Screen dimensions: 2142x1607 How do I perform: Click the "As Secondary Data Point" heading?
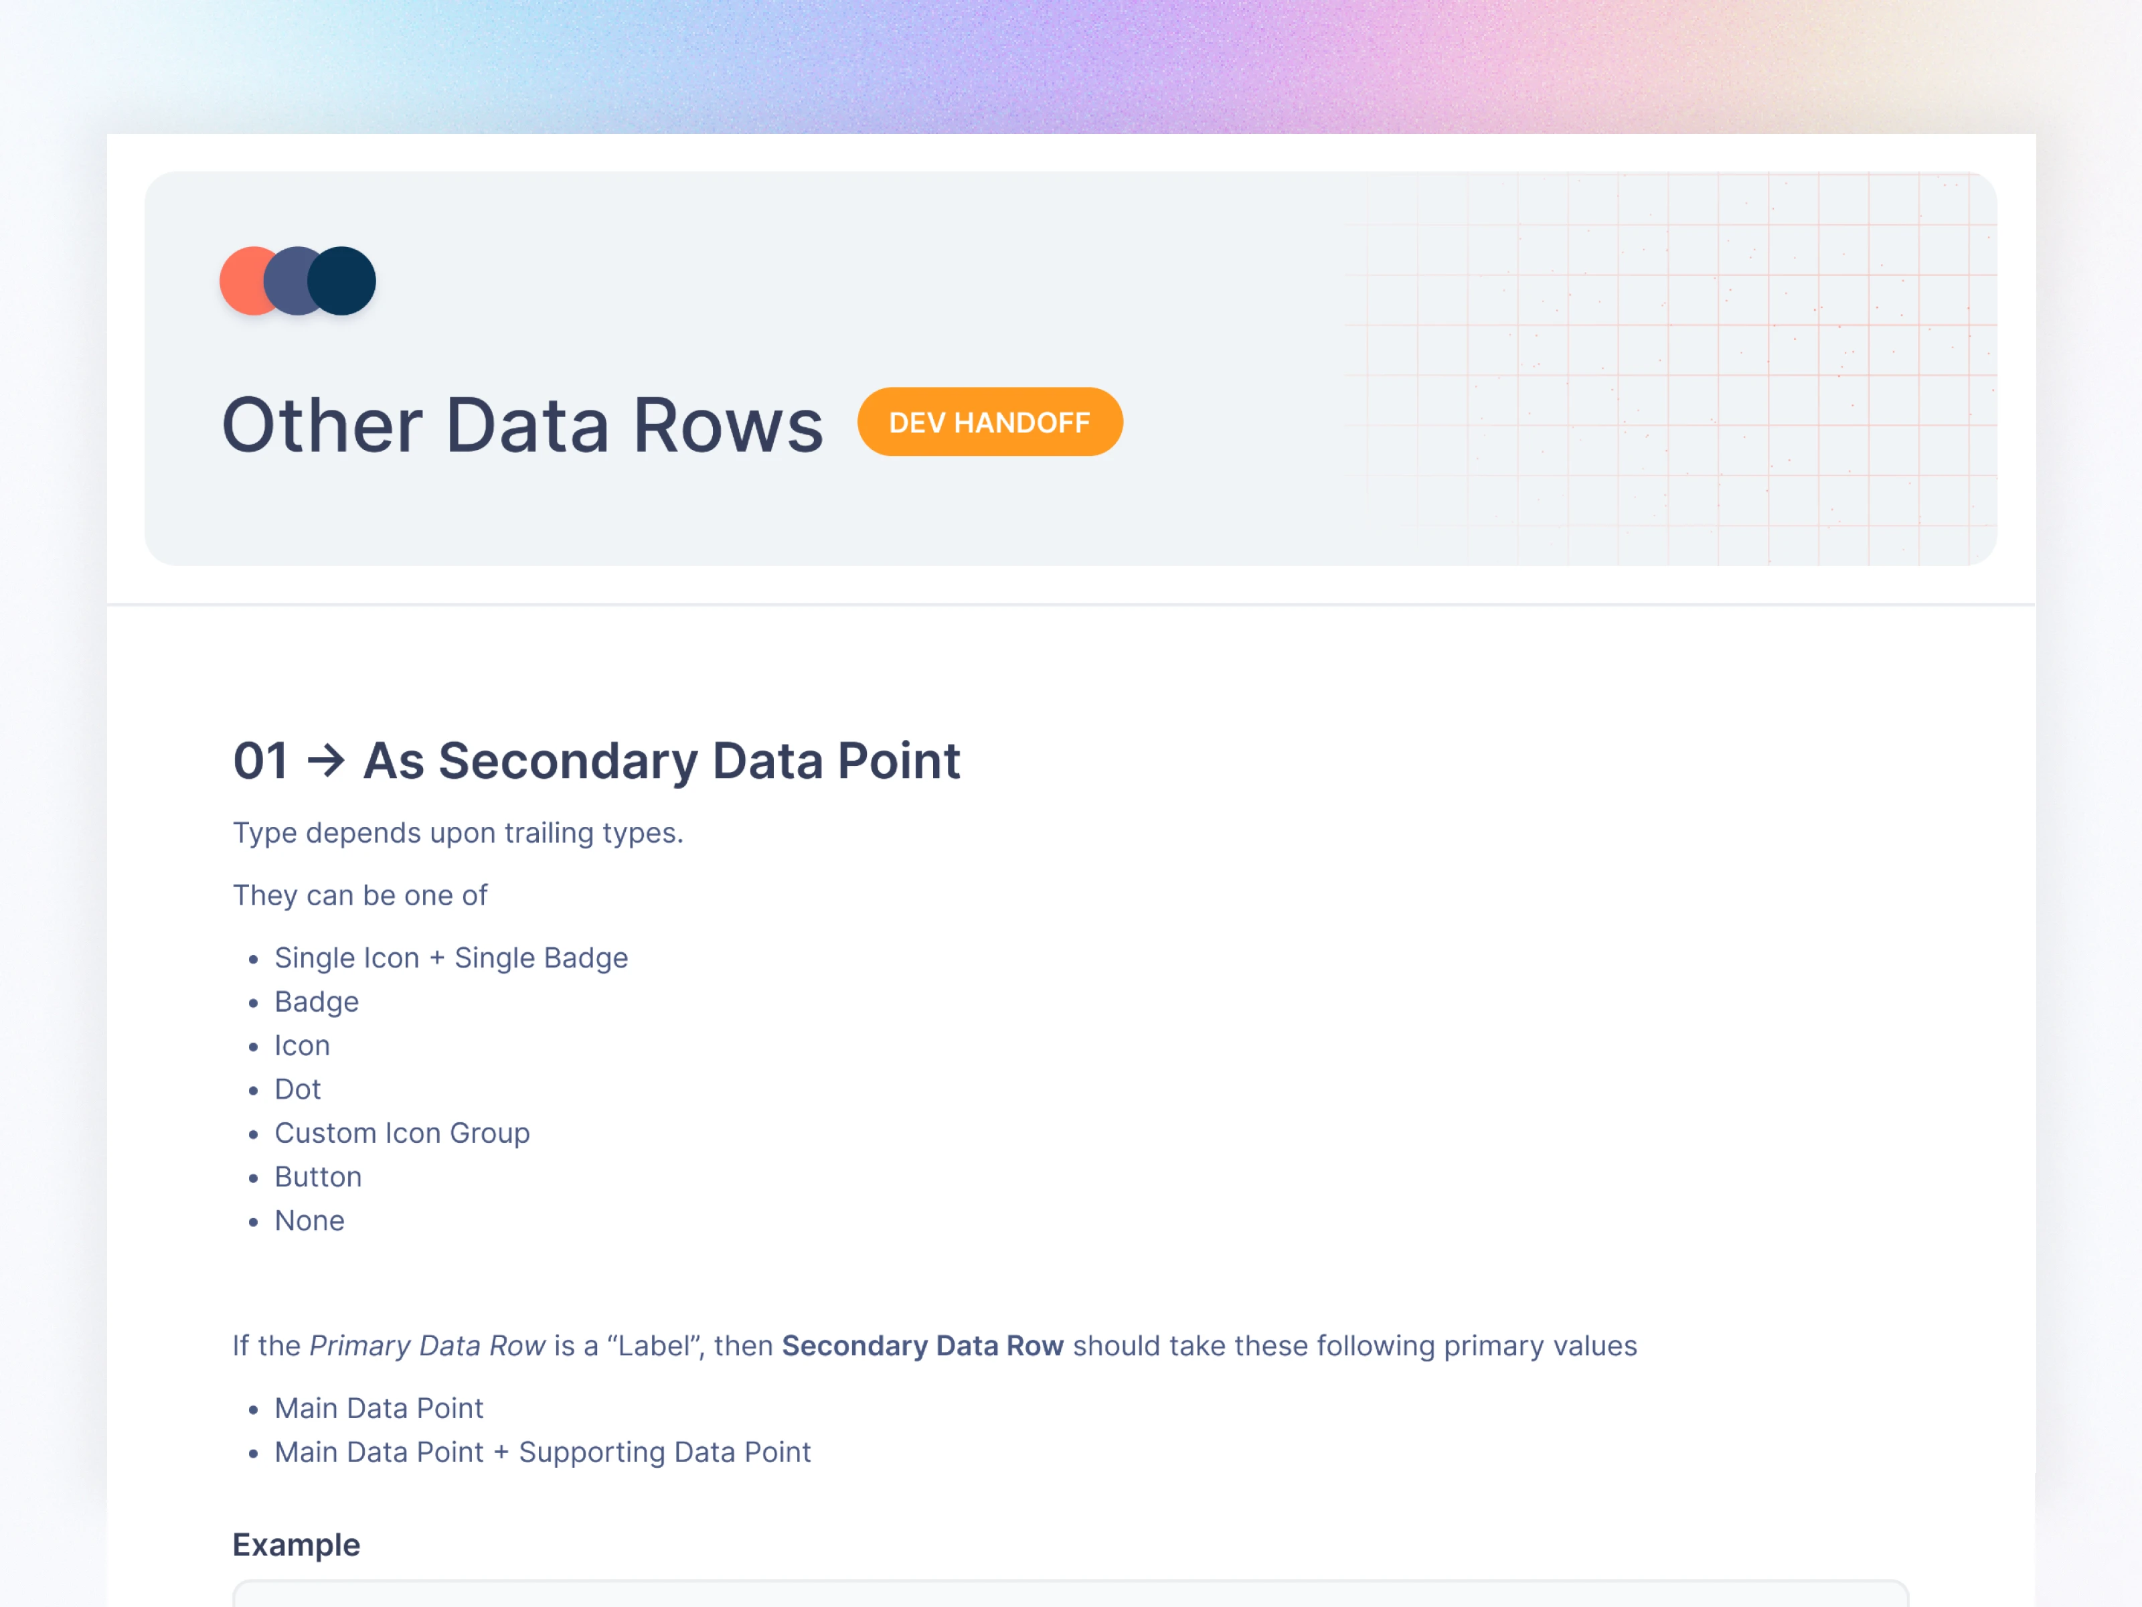coord(661,761)
